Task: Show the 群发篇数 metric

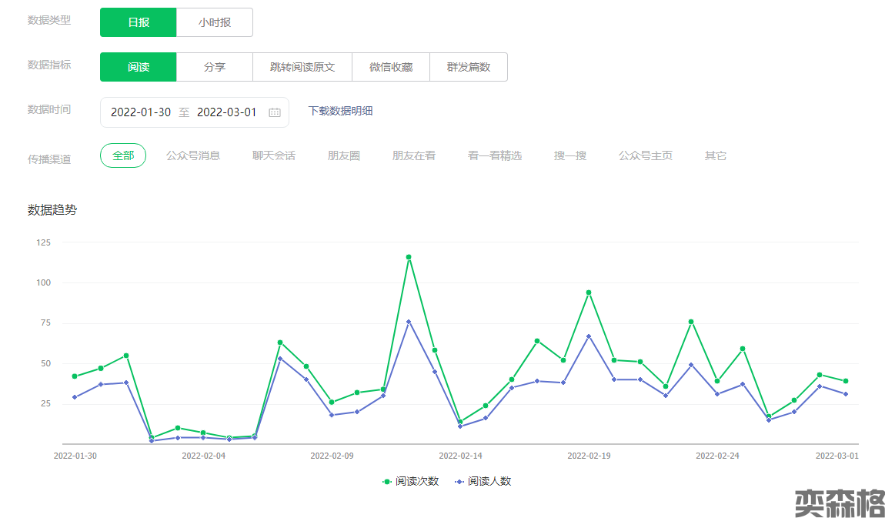Action: pos(469,67)
